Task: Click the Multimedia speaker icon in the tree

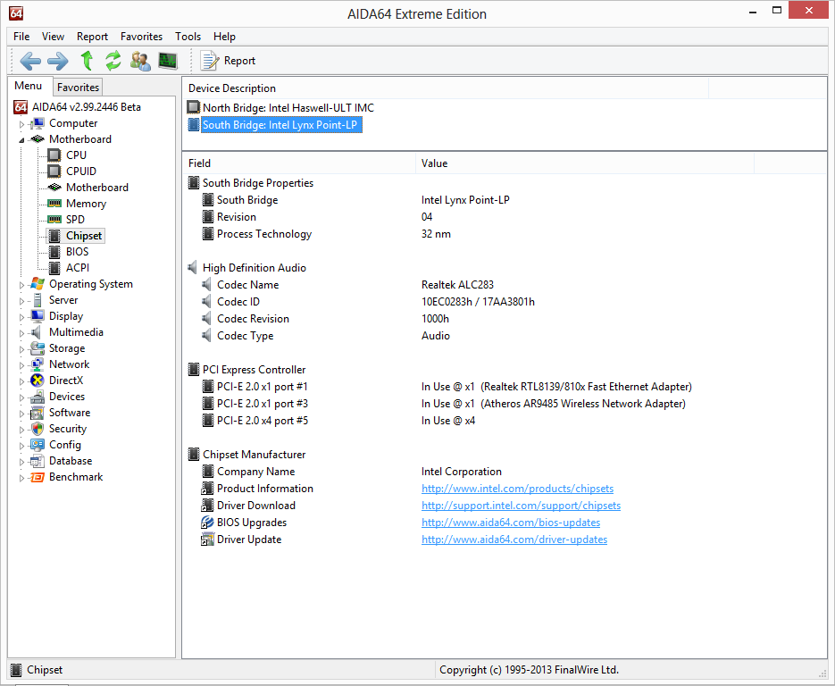Action: [x=37, y=332]
